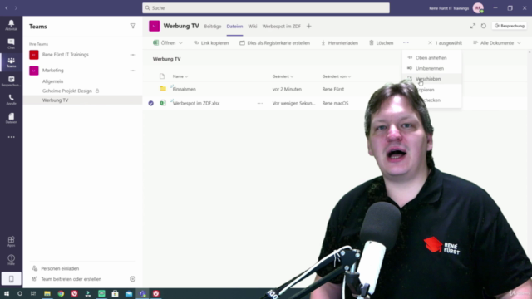Open the Windows Start button
532x299 pixels.
[x=7, y=293]
